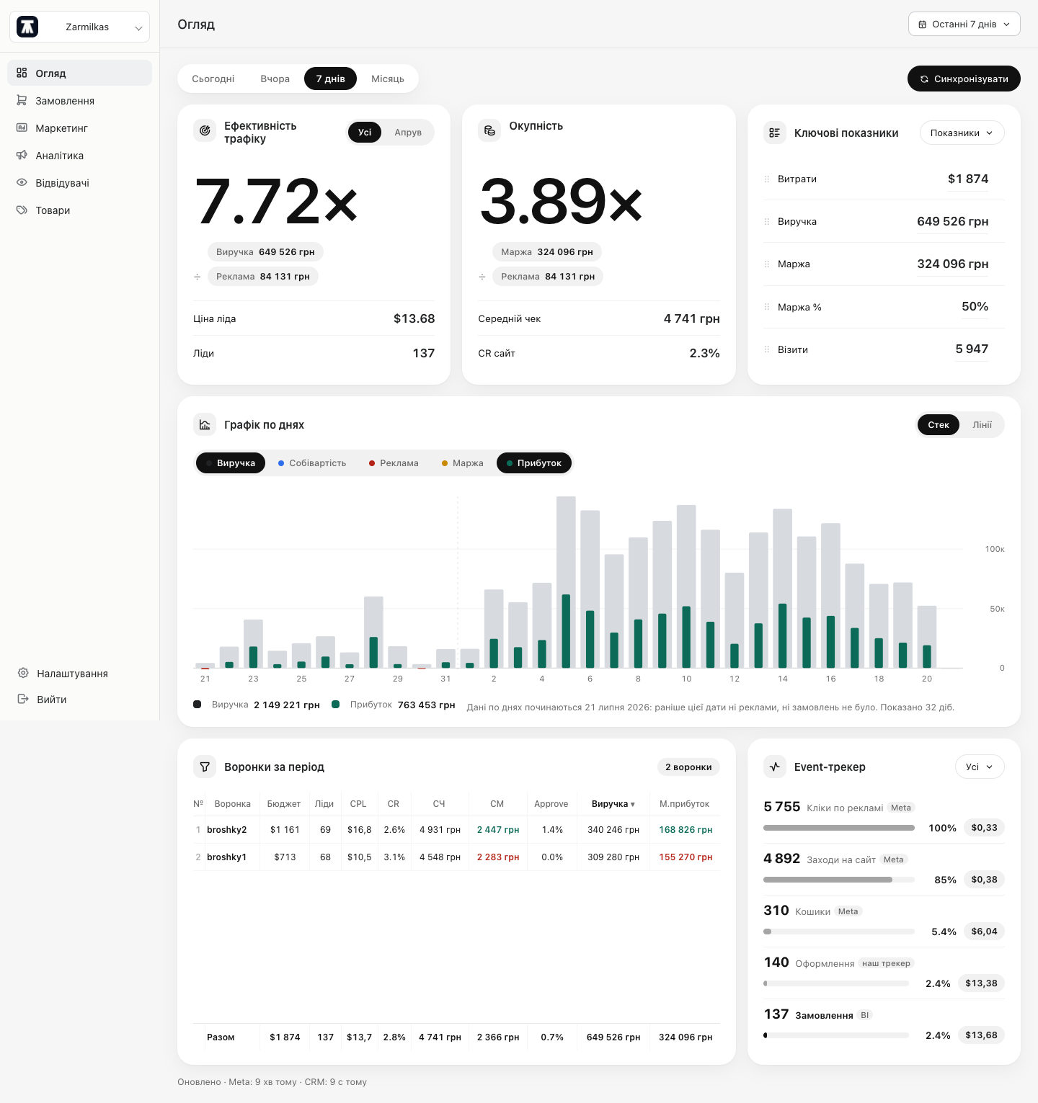Click the Вийти logout icon

[23, 699]
